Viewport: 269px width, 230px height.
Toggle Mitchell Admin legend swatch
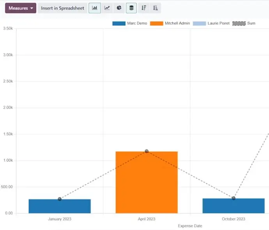[x=156, y=23]
